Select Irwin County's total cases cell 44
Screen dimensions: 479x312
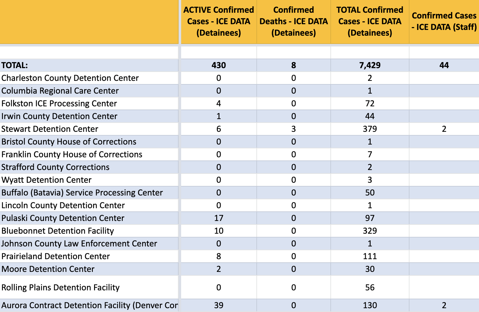pos(370,116)
